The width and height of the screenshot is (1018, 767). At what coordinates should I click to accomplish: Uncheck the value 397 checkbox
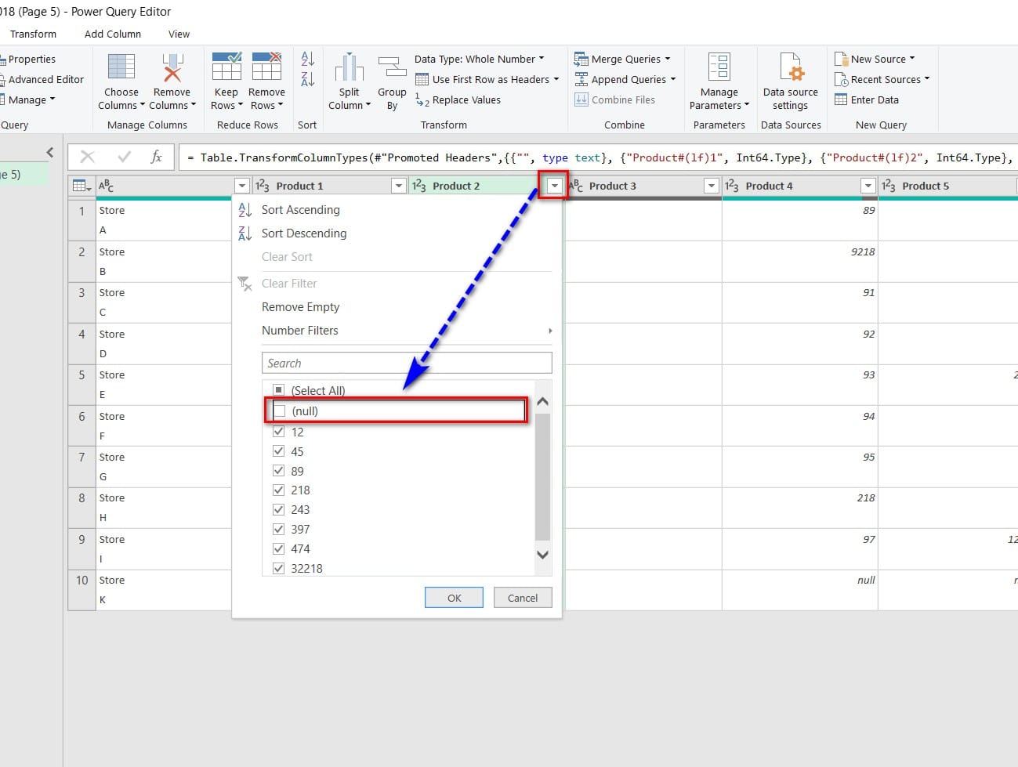click(x=278, y=529)
